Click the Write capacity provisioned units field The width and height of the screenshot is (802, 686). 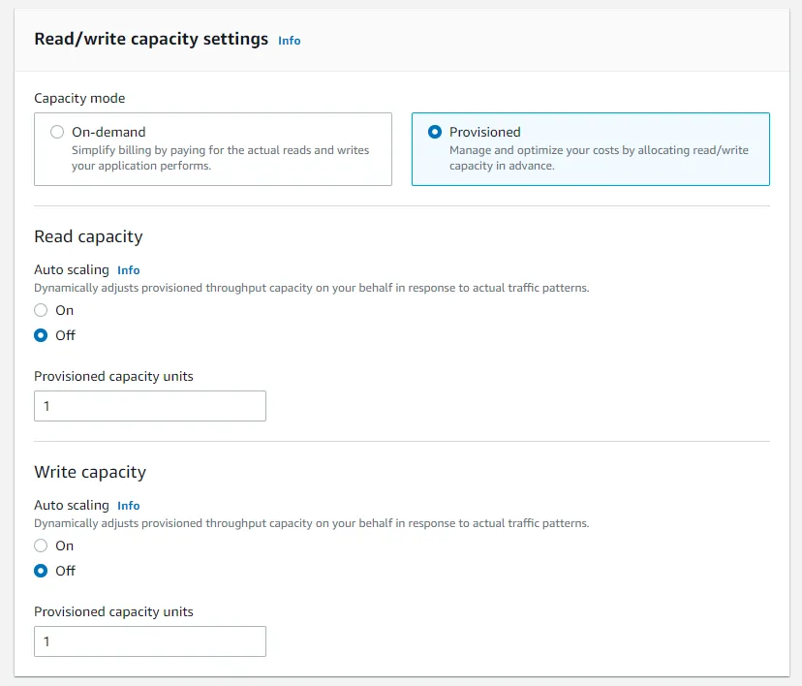[150, 641]
